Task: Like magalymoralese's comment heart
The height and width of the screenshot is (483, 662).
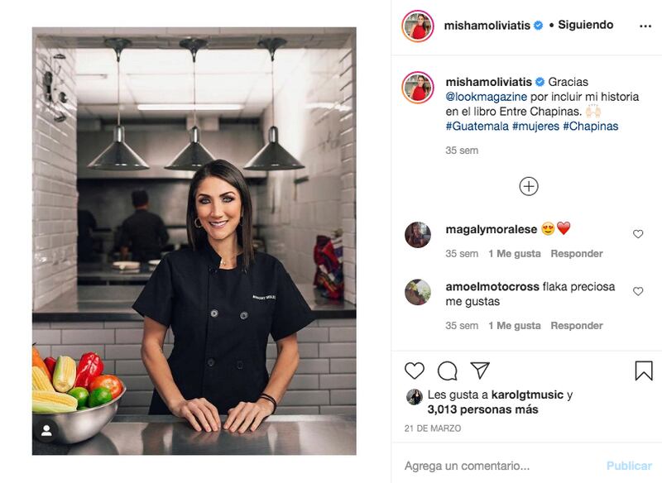Action: pyautogui.click(x=638, y=234)
